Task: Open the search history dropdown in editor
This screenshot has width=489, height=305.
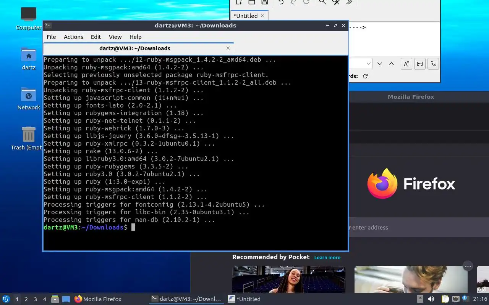Action: click(369, 64)
